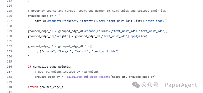Click the reset_index method call

[x=155, y=21]
